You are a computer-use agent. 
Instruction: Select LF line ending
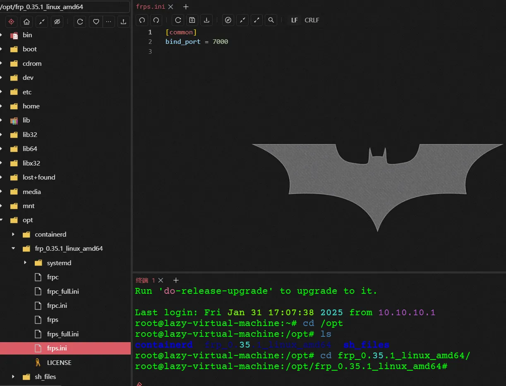click(294, 20)
